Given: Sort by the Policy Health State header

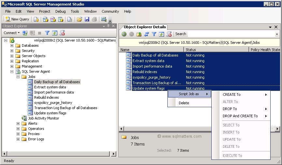Looking at the screenshot, I should pos(265,50).
